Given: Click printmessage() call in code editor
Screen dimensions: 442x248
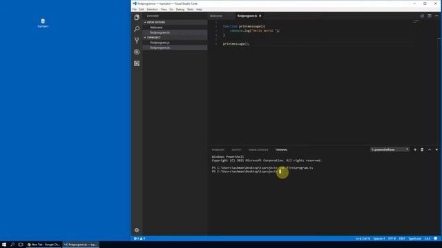Looking at the screenshot, I should tap(236, 44).
